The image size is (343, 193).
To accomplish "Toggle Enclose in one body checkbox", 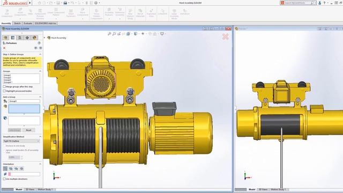I will tap(4, 146).
